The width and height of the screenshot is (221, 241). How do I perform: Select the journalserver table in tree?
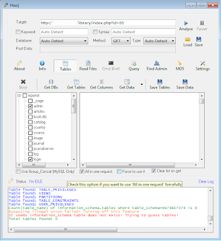(x=43, y=149)
